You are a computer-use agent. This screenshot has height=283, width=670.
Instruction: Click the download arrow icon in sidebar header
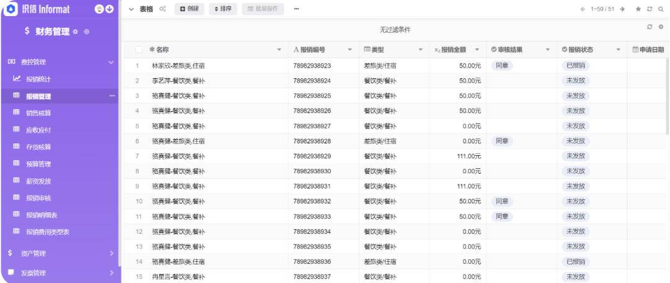click(110, 9)
